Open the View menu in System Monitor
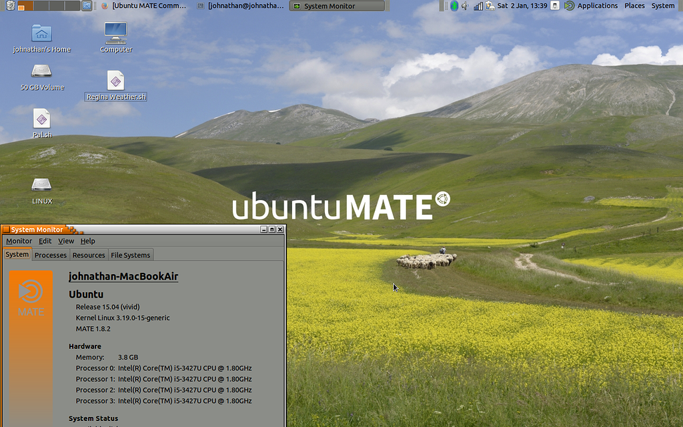 pos(66,241)
